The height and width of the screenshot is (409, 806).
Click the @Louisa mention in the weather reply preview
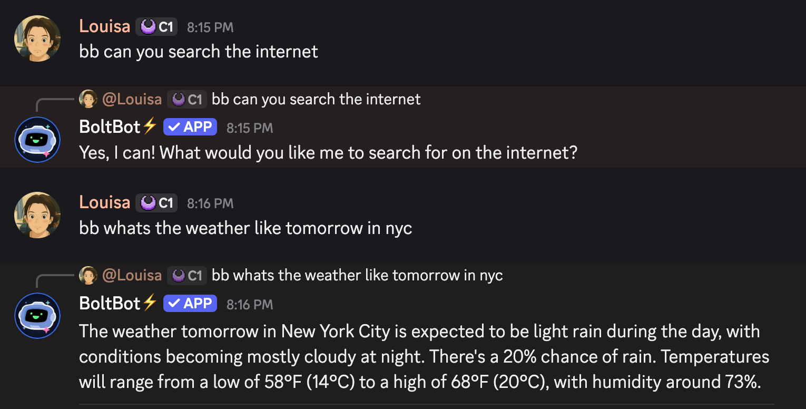(132, 275)
